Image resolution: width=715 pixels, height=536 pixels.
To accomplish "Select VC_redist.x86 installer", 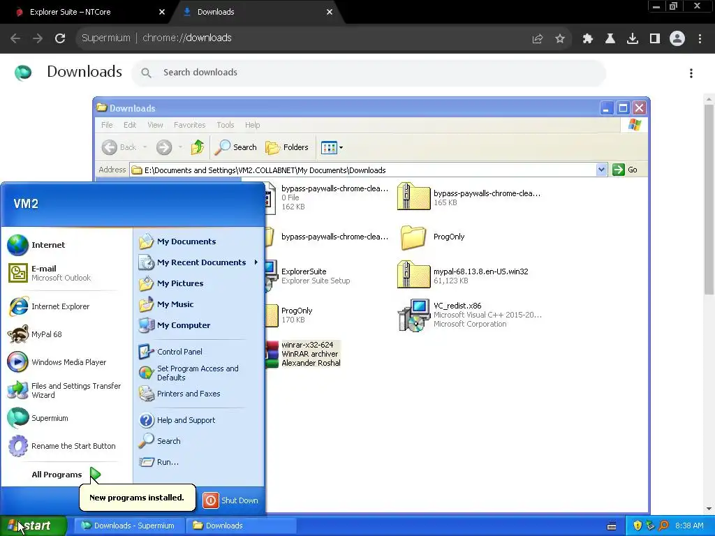I will click(x=470, y=315).
